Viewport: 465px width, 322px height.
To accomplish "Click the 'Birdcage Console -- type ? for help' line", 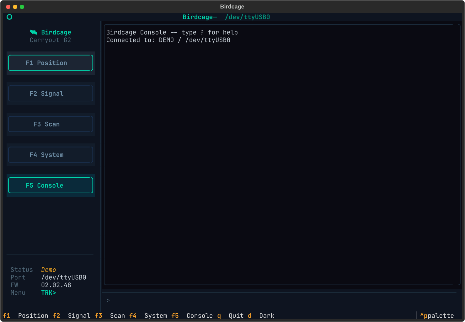I will [x=172, y=32].
